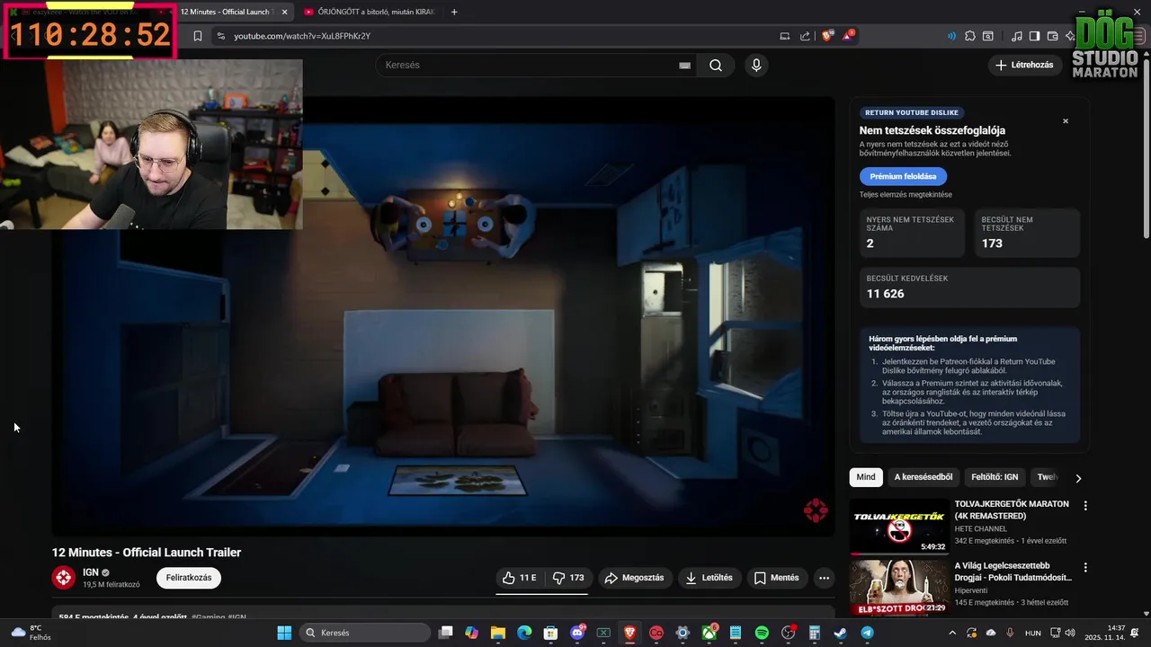1151x647 pixels.
Task: Open the HUN keyboard language switcher
Action: tap(1033, 633)
